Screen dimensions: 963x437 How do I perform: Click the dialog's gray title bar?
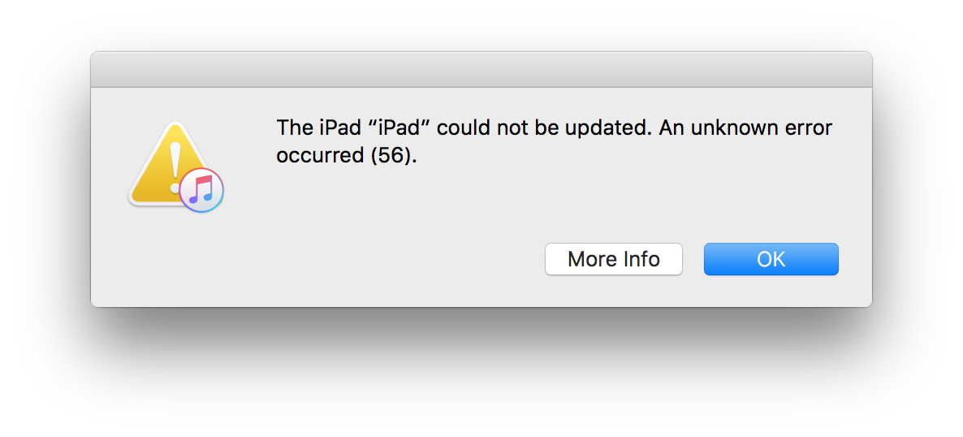481,70
